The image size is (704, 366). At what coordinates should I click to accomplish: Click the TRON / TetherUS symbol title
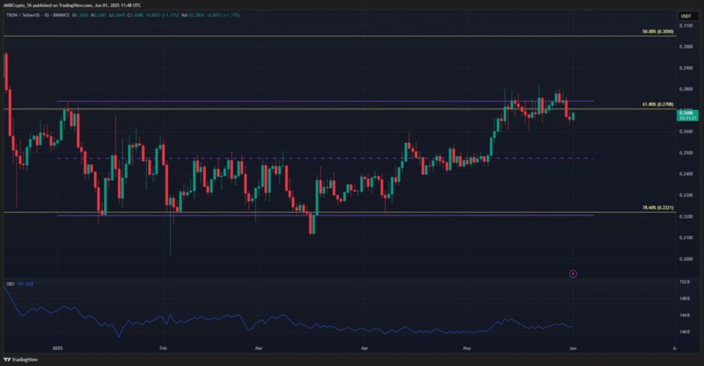click(27, 15)
